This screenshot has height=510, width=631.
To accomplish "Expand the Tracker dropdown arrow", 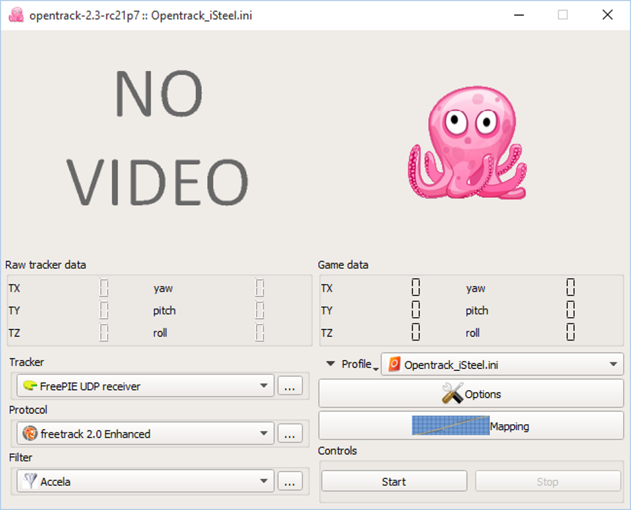I will [x=264, y=386].
